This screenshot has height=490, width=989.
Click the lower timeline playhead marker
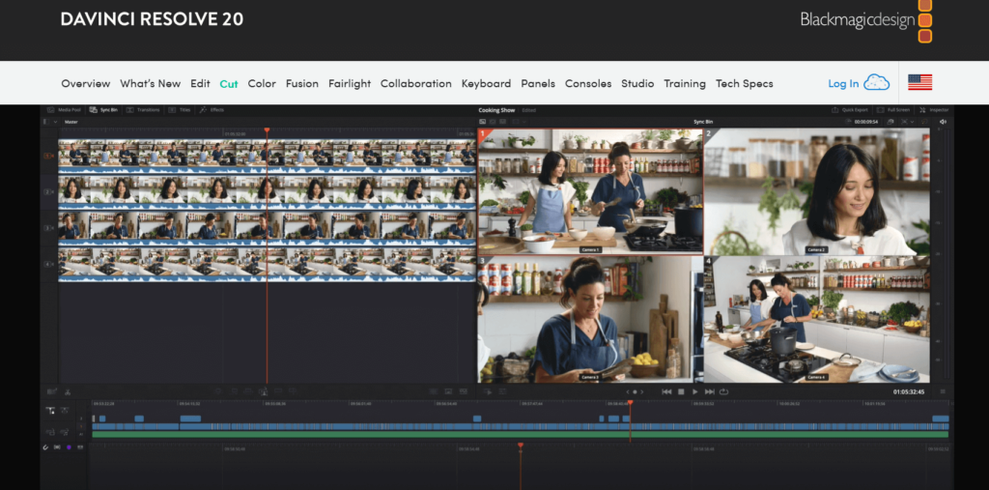coord(521,446)
